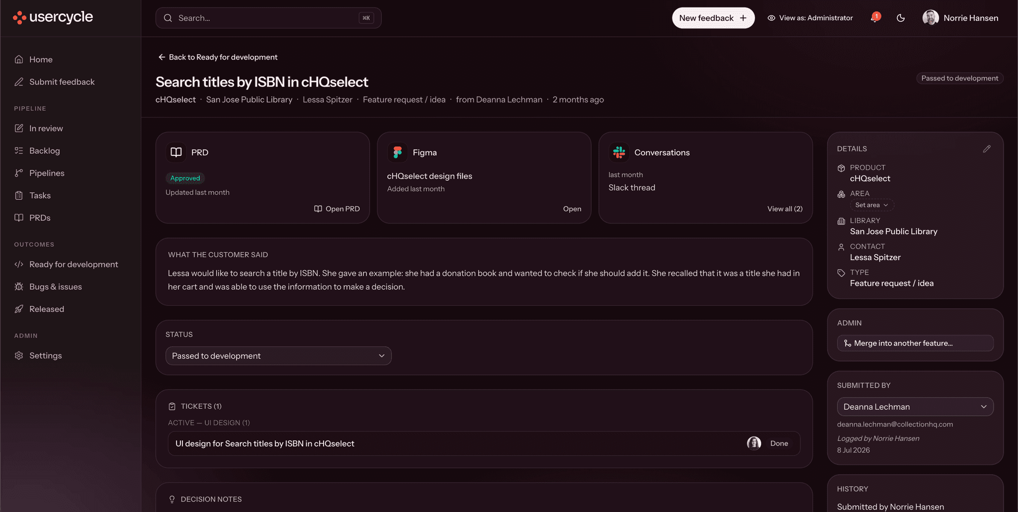Click the usercycle logo

point(53,17)
